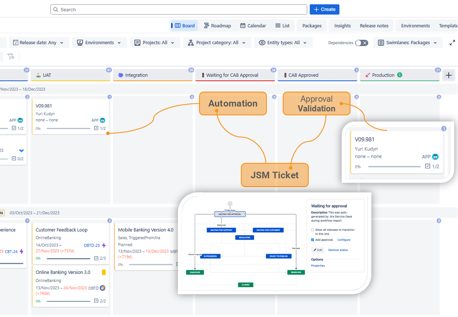Open the Release date filter dropdown
The width and height of the screenshot is (458, 317).
[x=39, y=43]
